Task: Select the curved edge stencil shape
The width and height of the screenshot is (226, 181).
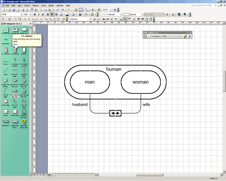Action: (6, 91)
